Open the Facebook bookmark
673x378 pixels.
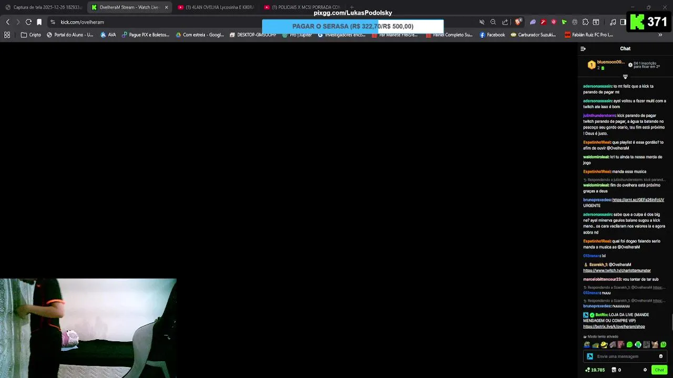(x=492, y=35)
